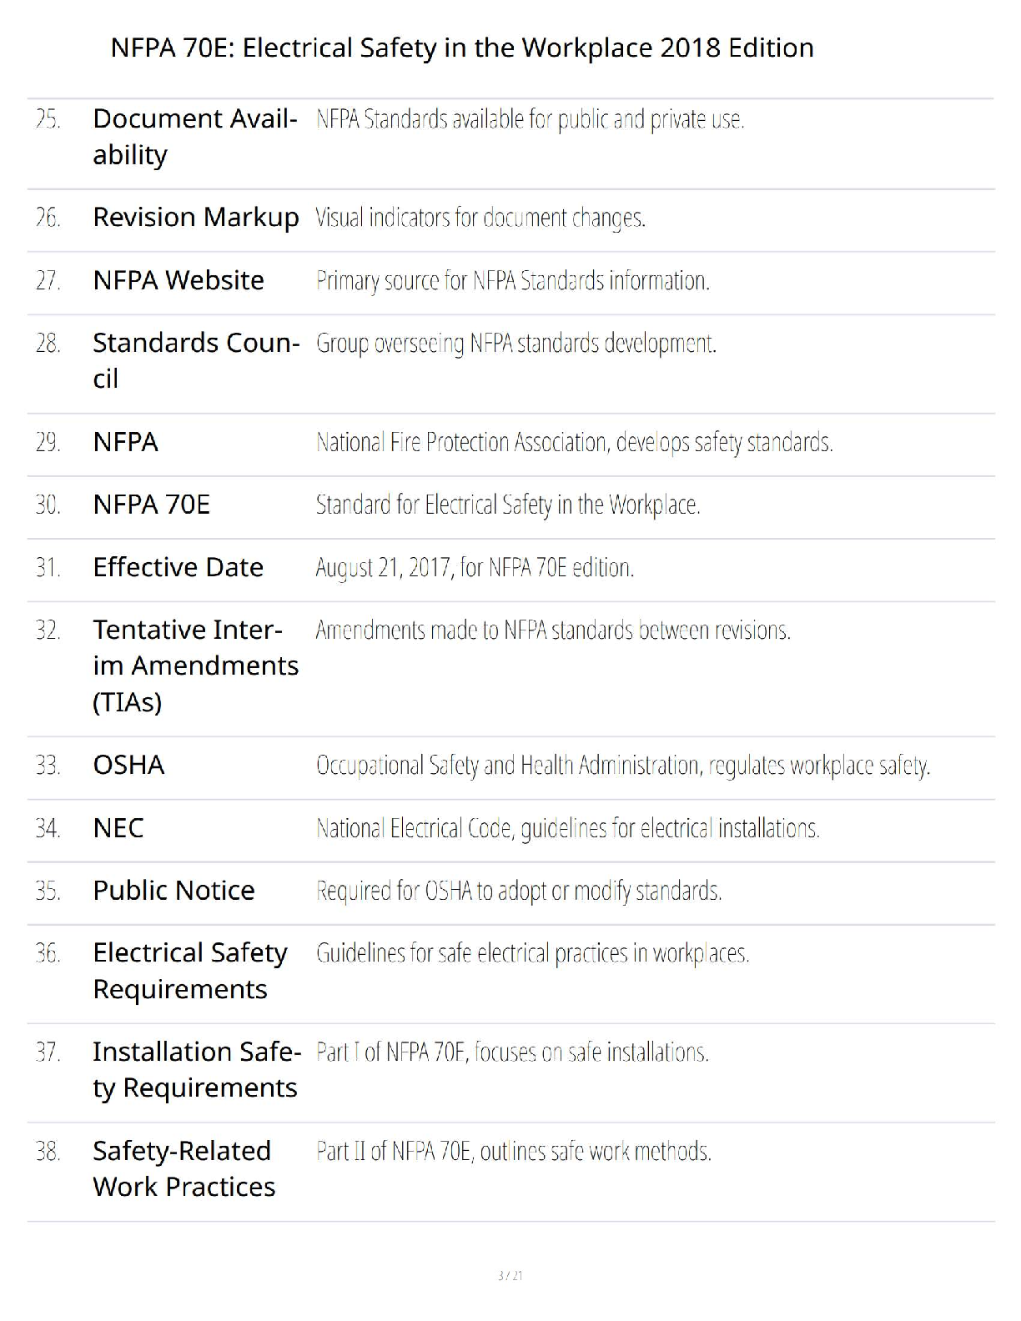Click the Part II of NFPA 70E definition
Screen dimensions: 1021x1321
pos(513,1152)
